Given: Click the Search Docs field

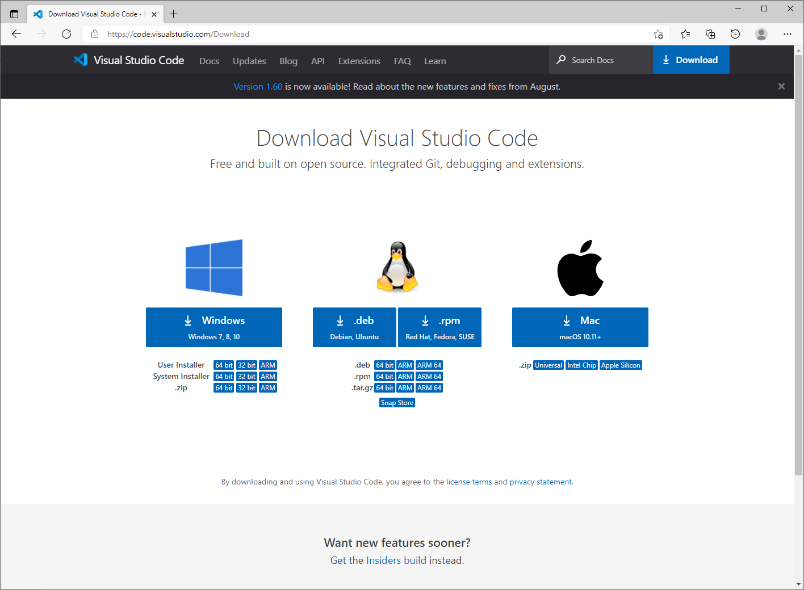Looking at the screenshot, I should (601, 60).
